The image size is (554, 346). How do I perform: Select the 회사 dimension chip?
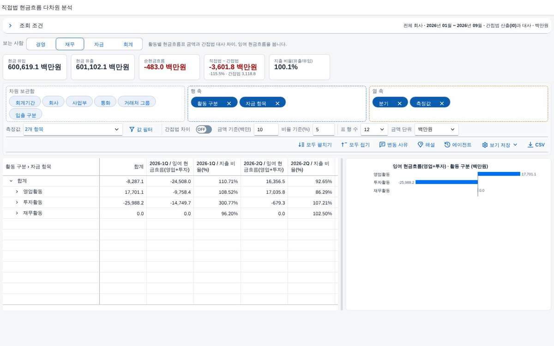point(54,102)
